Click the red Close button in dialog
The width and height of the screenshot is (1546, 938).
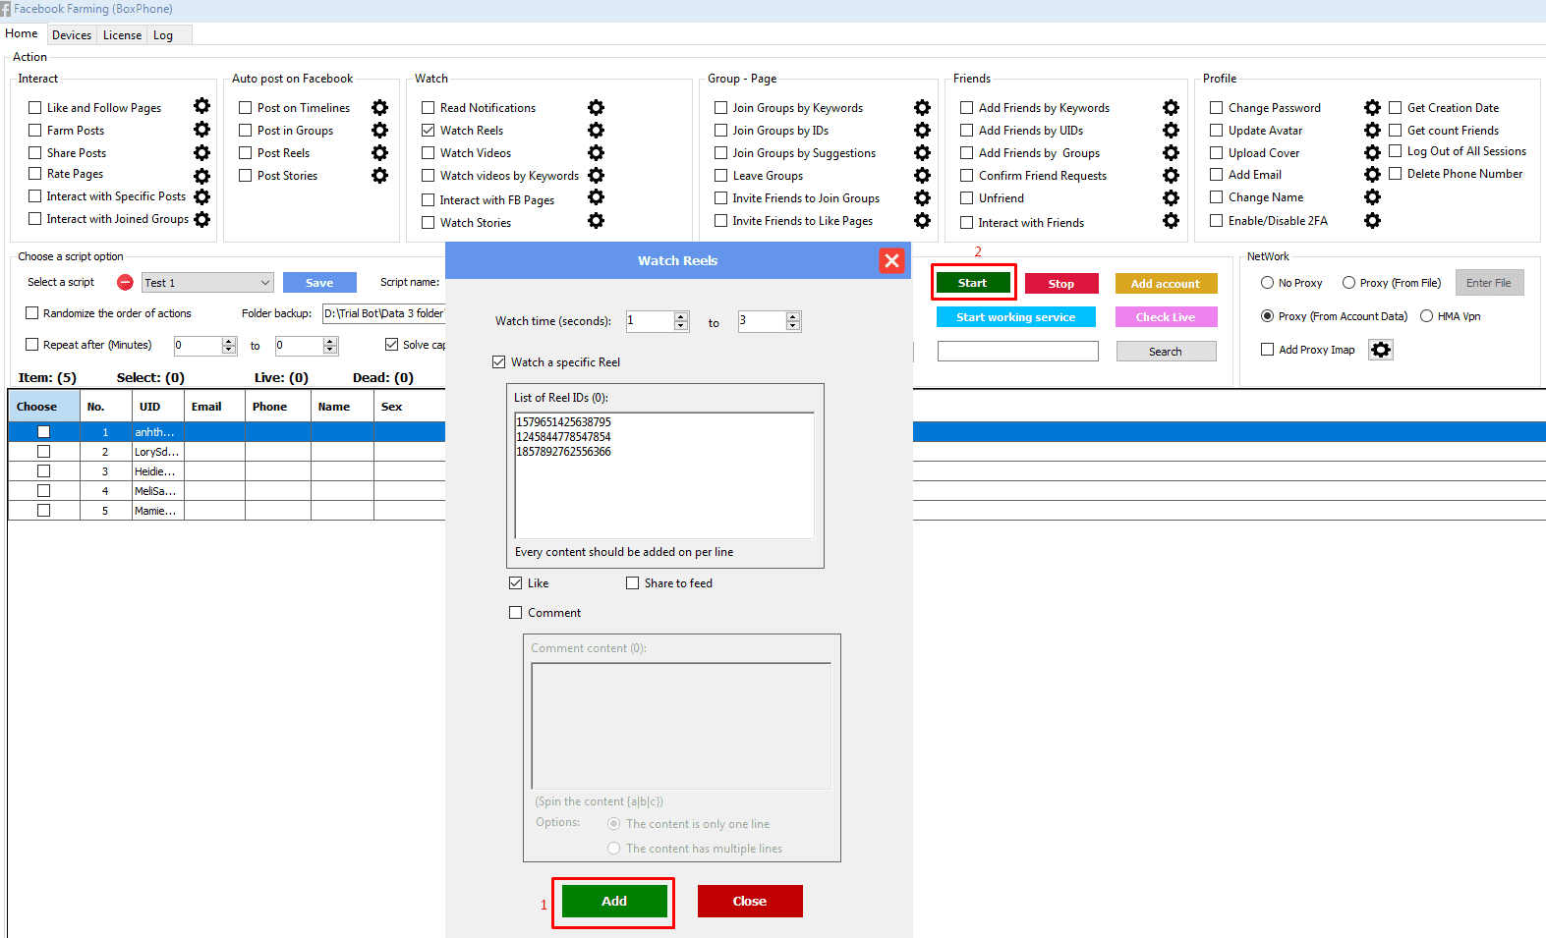click(x=750, y=901)
